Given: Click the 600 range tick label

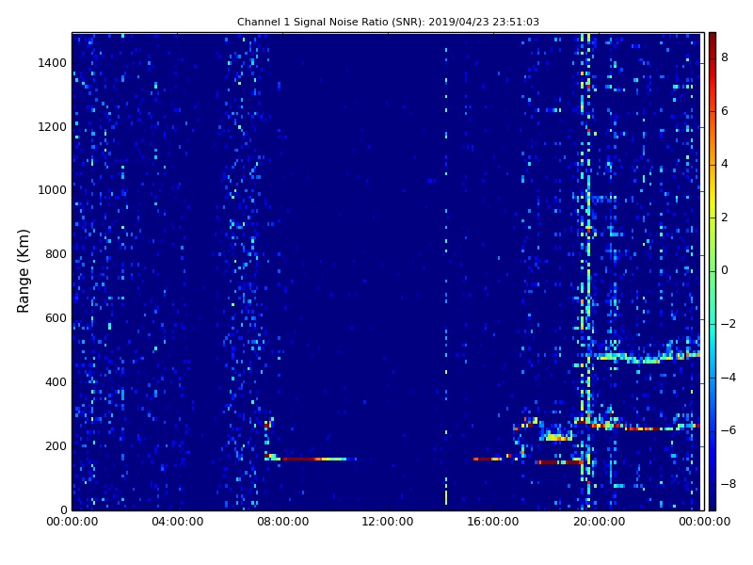Looking at the screenshot, I should pos(56,318).
